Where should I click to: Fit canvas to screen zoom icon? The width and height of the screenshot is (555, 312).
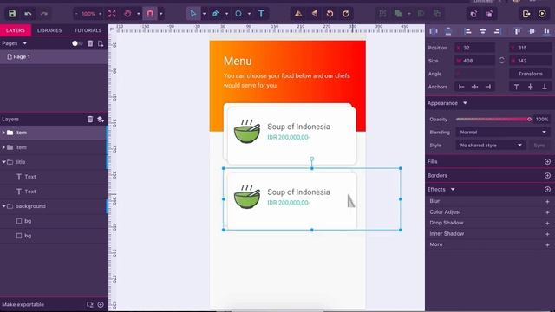(112, 14)
